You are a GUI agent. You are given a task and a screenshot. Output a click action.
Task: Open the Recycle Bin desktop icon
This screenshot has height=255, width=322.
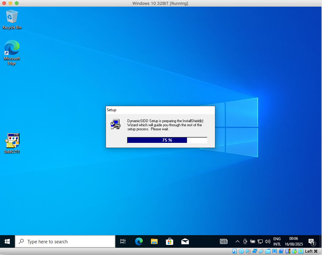tap(12, 20)
